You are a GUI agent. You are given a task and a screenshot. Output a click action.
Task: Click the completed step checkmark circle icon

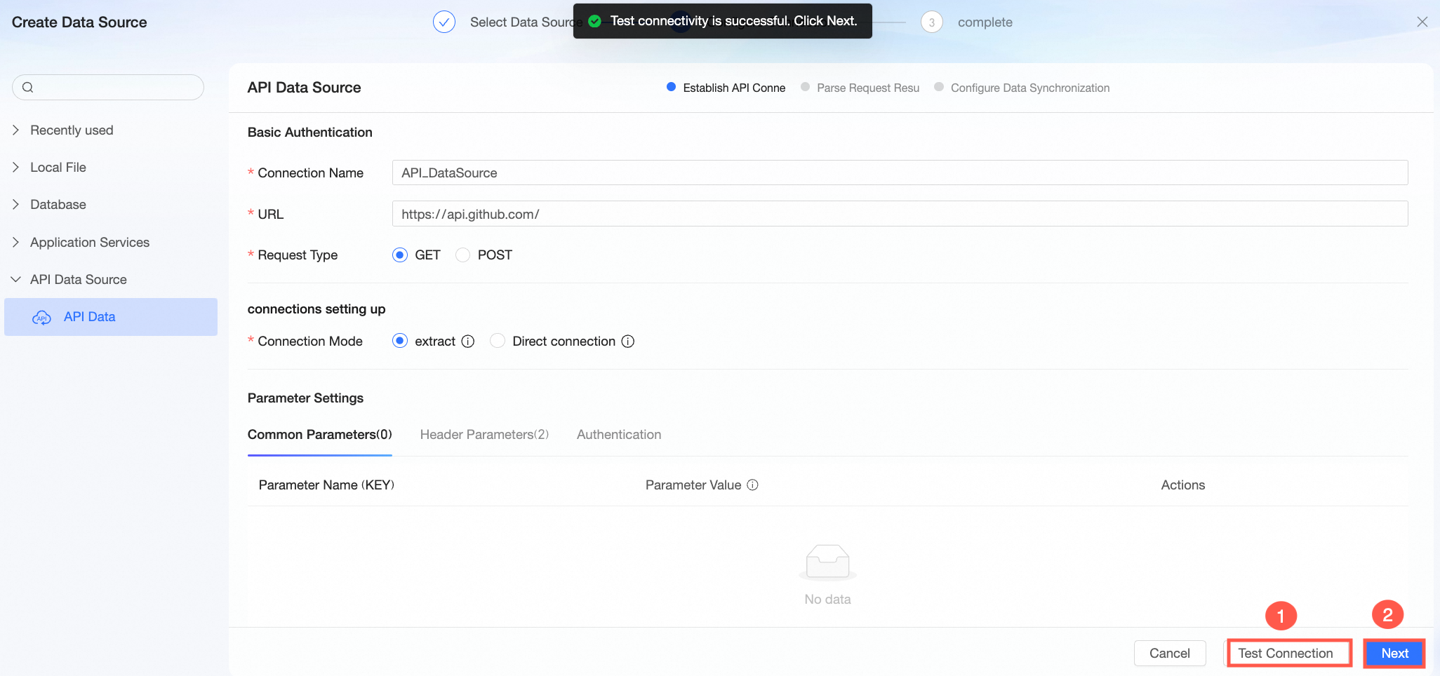click(x=444, y=22)
